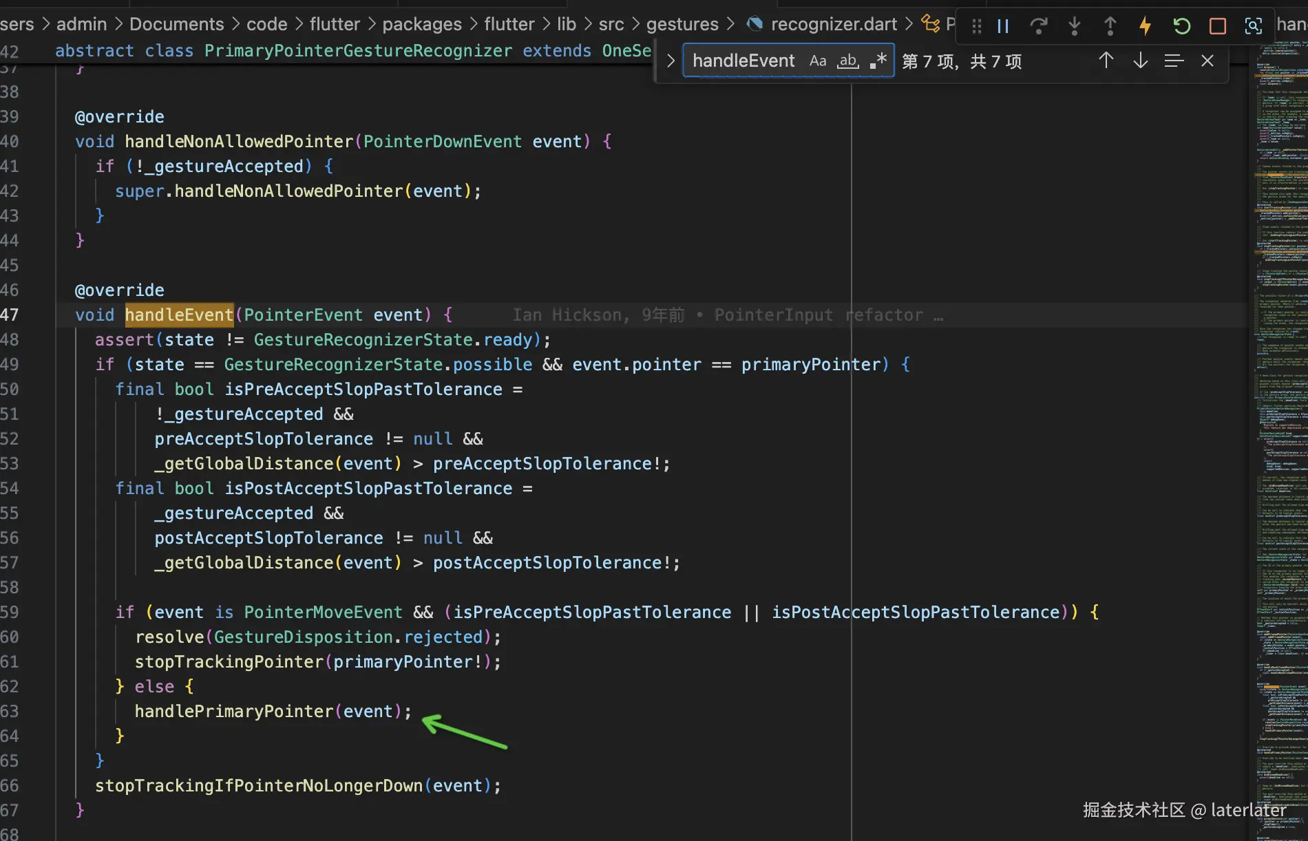Open the widget inspector from debug toolbar
The height and width of the screenshot is (841, 1308).
pyautogui.click(x=1254, y=26)
